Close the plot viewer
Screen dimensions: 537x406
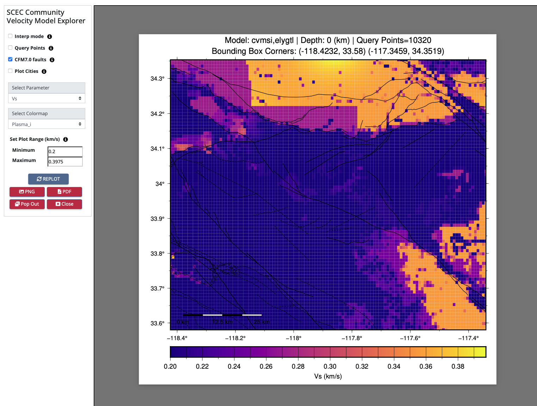click(64, 204)
